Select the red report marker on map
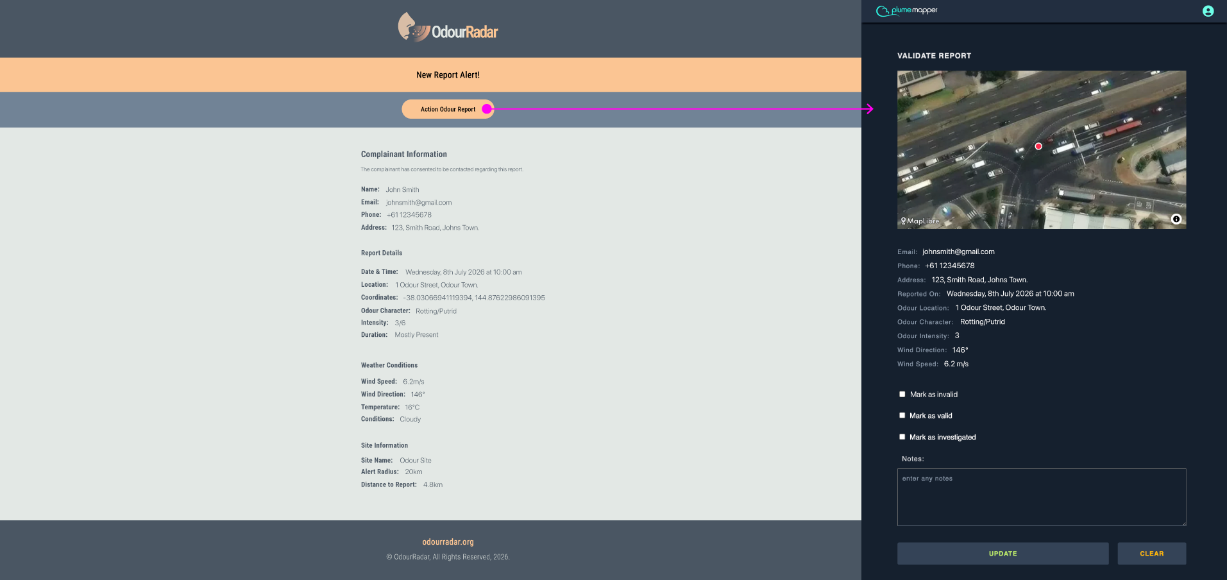1227x580 pixels. (x=1038, y=146)
